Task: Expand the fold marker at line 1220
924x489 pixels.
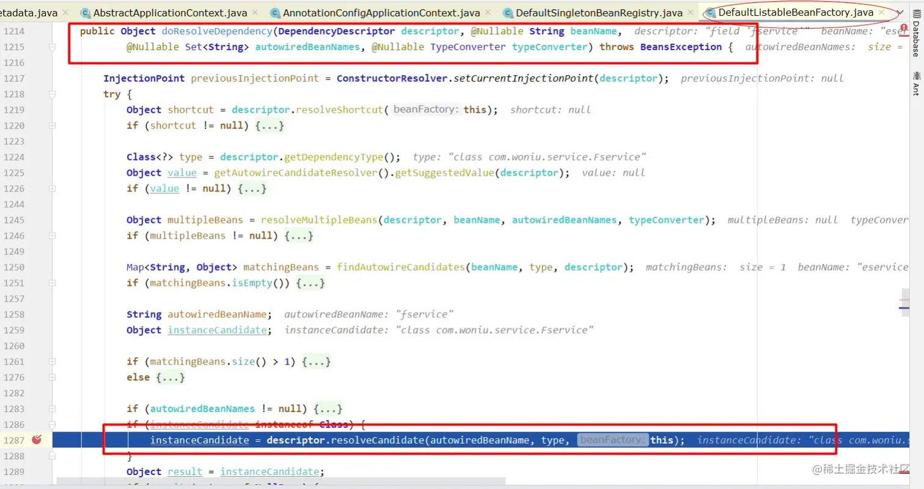Action: pos(53,126)
